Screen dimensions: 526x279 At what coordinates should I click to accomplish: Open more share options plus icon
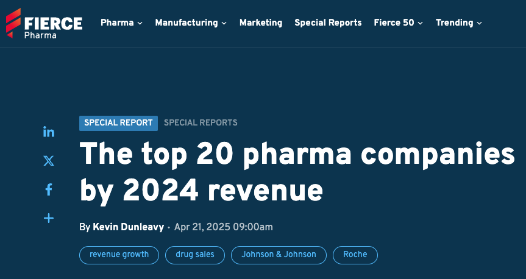tap(49, 218)
